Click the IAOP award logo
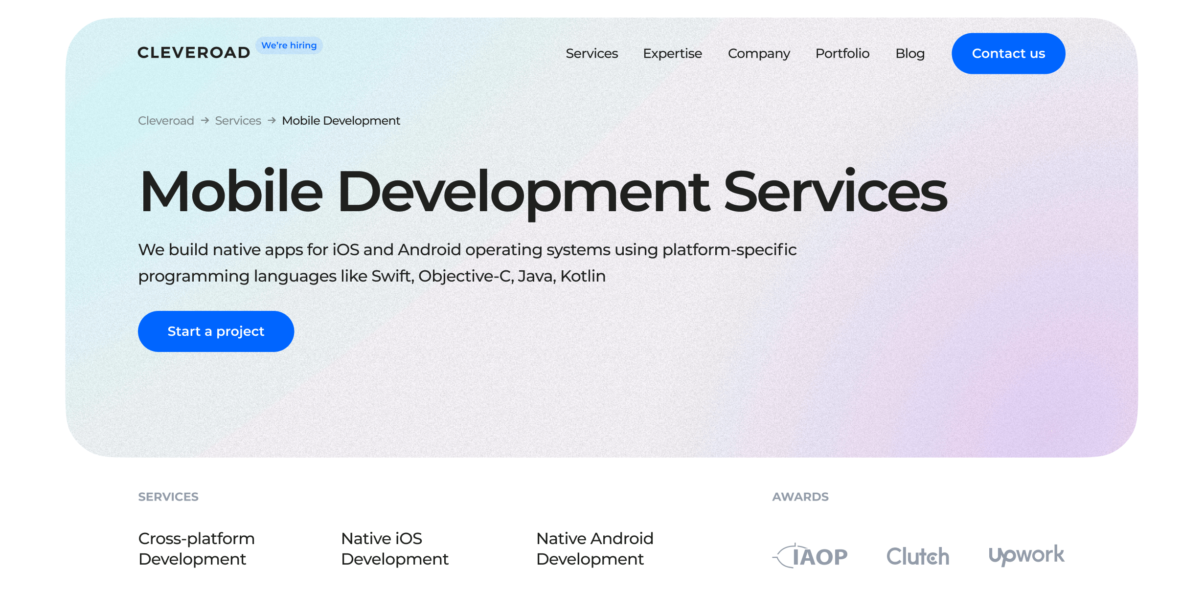This screenshot has width=1204, height=613. point(811,555)
